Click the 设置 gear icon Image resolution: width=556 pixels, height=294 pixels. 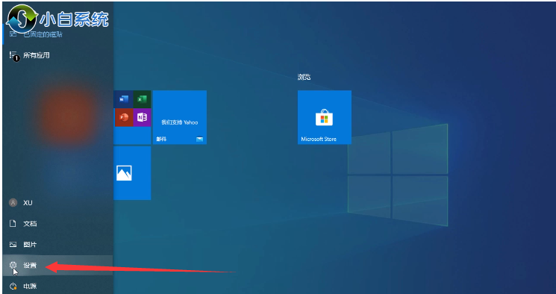pos(13,265)
